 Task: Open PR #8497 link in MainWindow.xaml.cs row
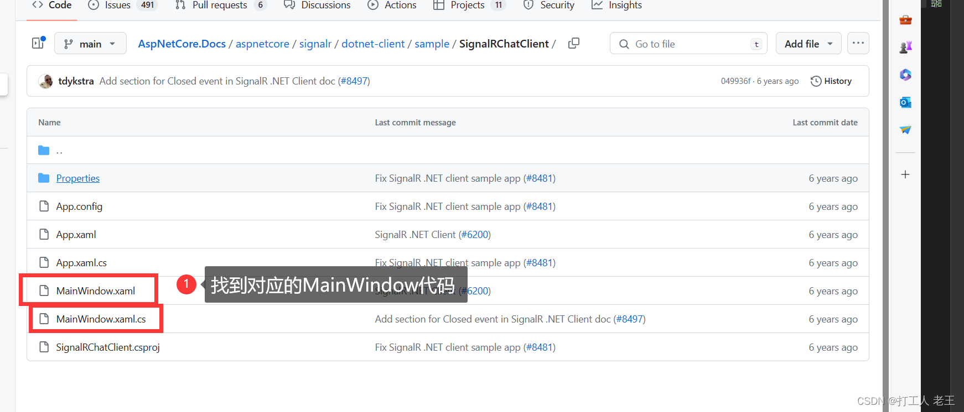tap(629, 319)
